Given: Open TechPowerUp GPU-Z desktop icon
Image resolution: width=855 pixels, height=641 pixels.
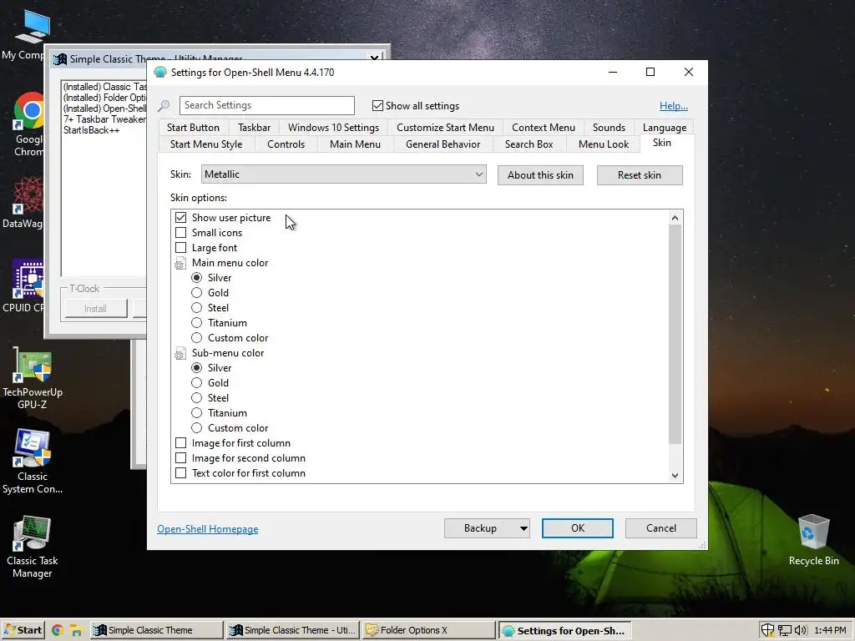Looking at the screenshot, I should pyautogui.click(x=33, y=379).
